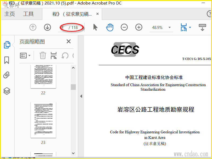Click the total page count / 118
Viewport: 212px width, 159px height.
point(73,28)
